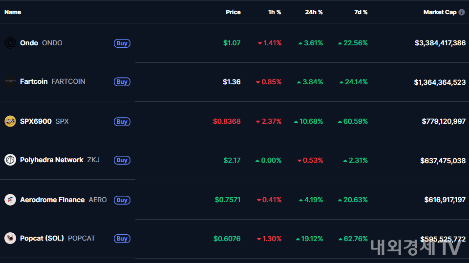Image resolution: width=469 pixels, height=263 pixels.
Task: Click the Ondo market cap value
Action: 440,43
